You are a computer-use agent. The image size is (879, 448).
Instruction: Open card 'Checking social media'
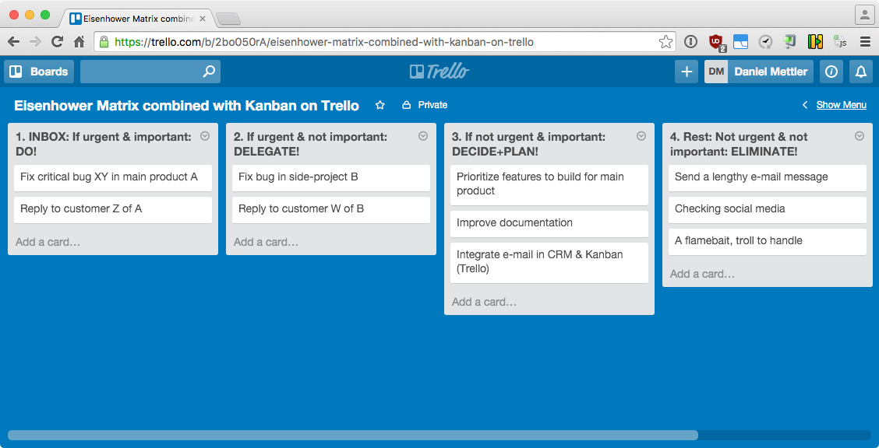point(768,210)
